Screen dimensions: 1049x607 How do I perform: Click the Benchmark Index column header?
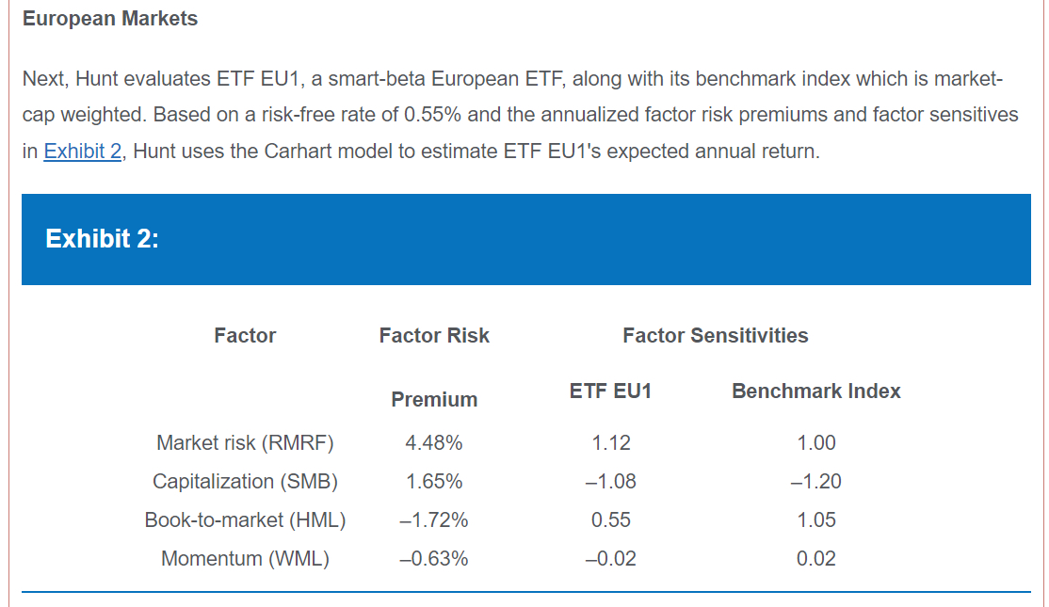click(815, 391)
